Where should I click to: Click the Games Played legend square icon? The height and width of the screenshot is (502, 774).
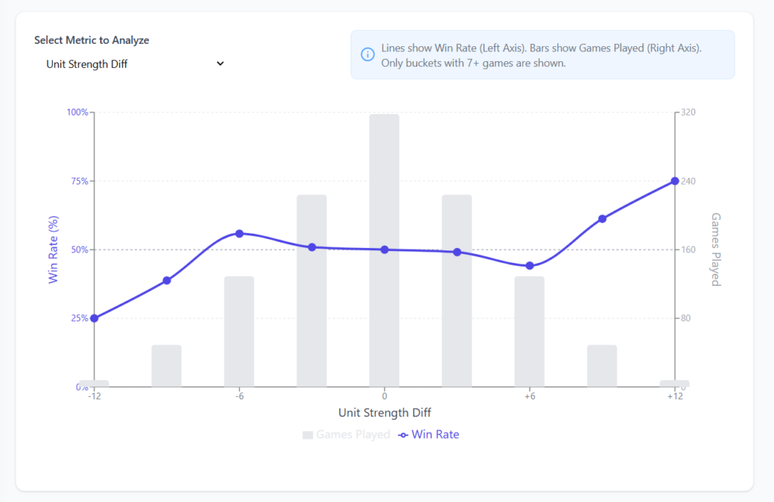click(308, 435)
